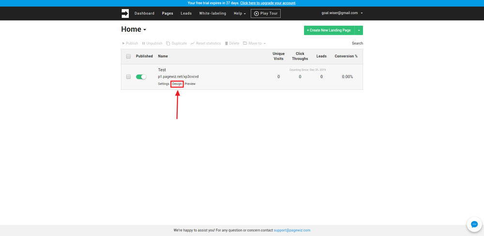This screenshot has width=484, height=236.
Task: Go to the Dashboard menu item
Action: (144, 13)
